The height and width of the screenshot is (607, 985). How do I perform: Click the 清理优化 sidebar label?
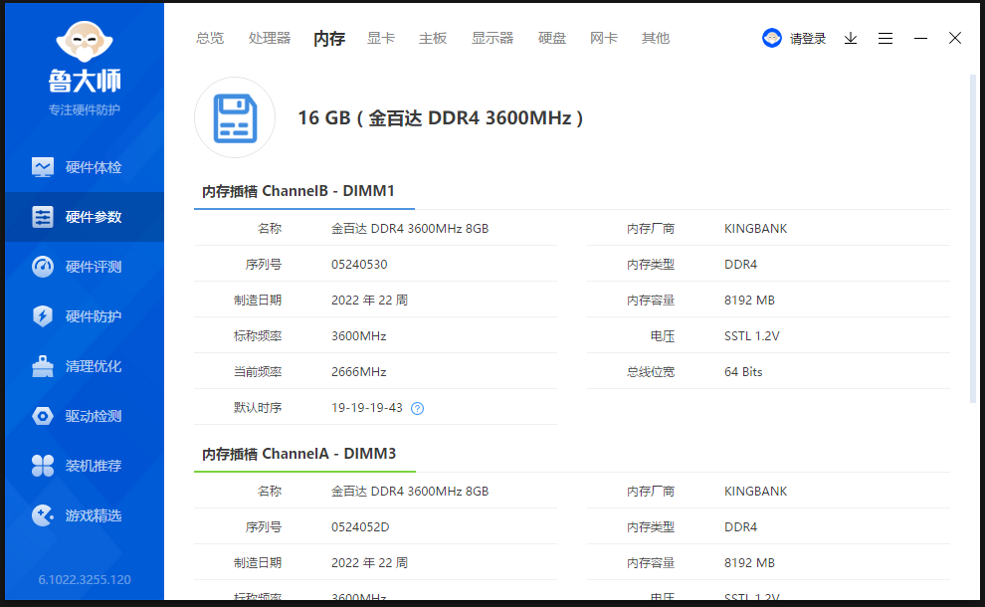click(x=94, y=366)
